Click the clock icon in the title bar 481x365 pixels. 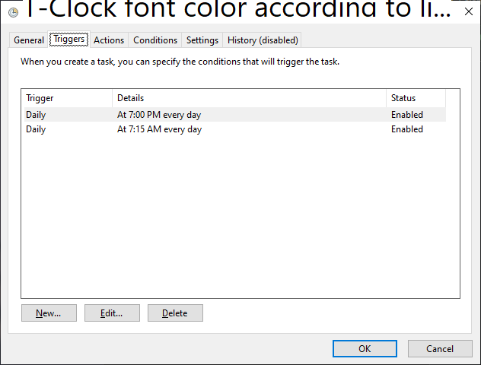13,12
